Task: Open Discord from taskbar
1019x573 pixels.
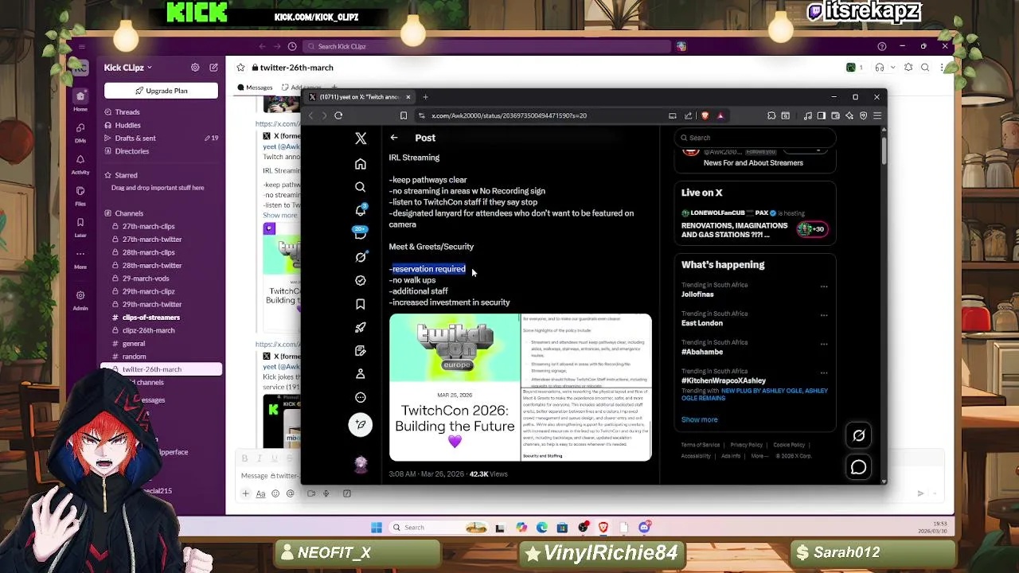Action: [645, 528]
